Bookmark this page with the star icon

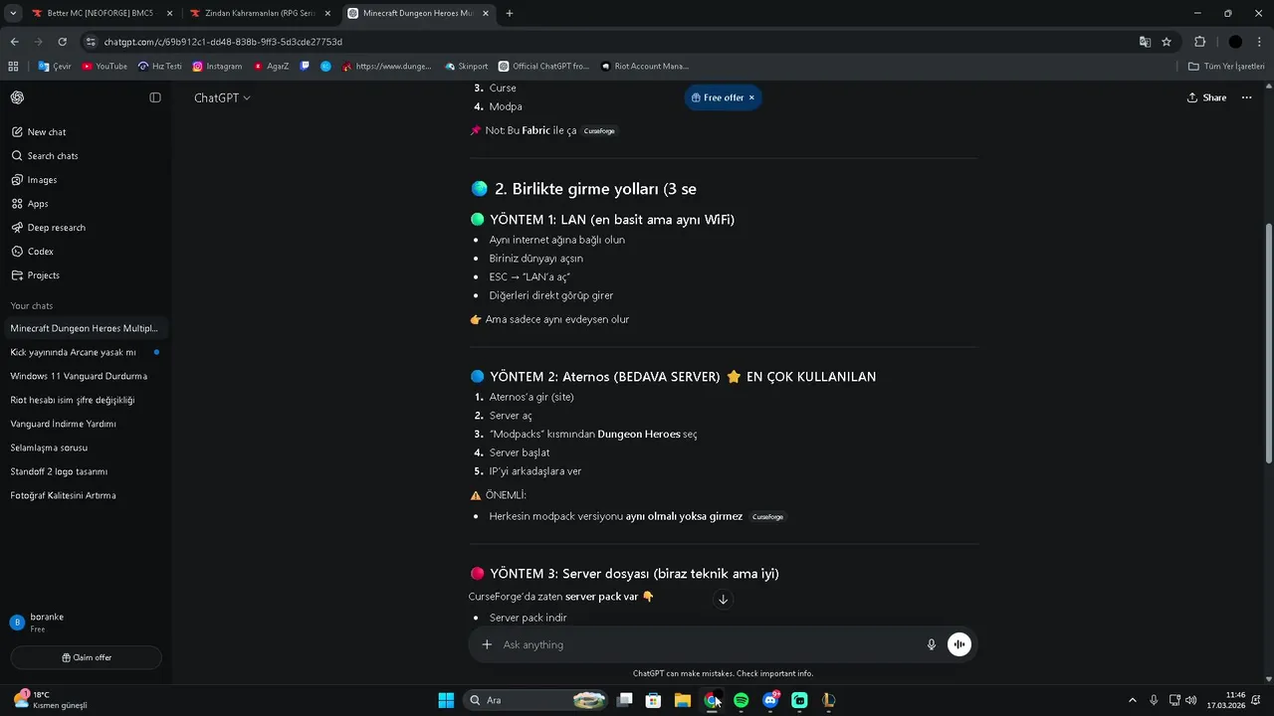[x=1167, y=42]
